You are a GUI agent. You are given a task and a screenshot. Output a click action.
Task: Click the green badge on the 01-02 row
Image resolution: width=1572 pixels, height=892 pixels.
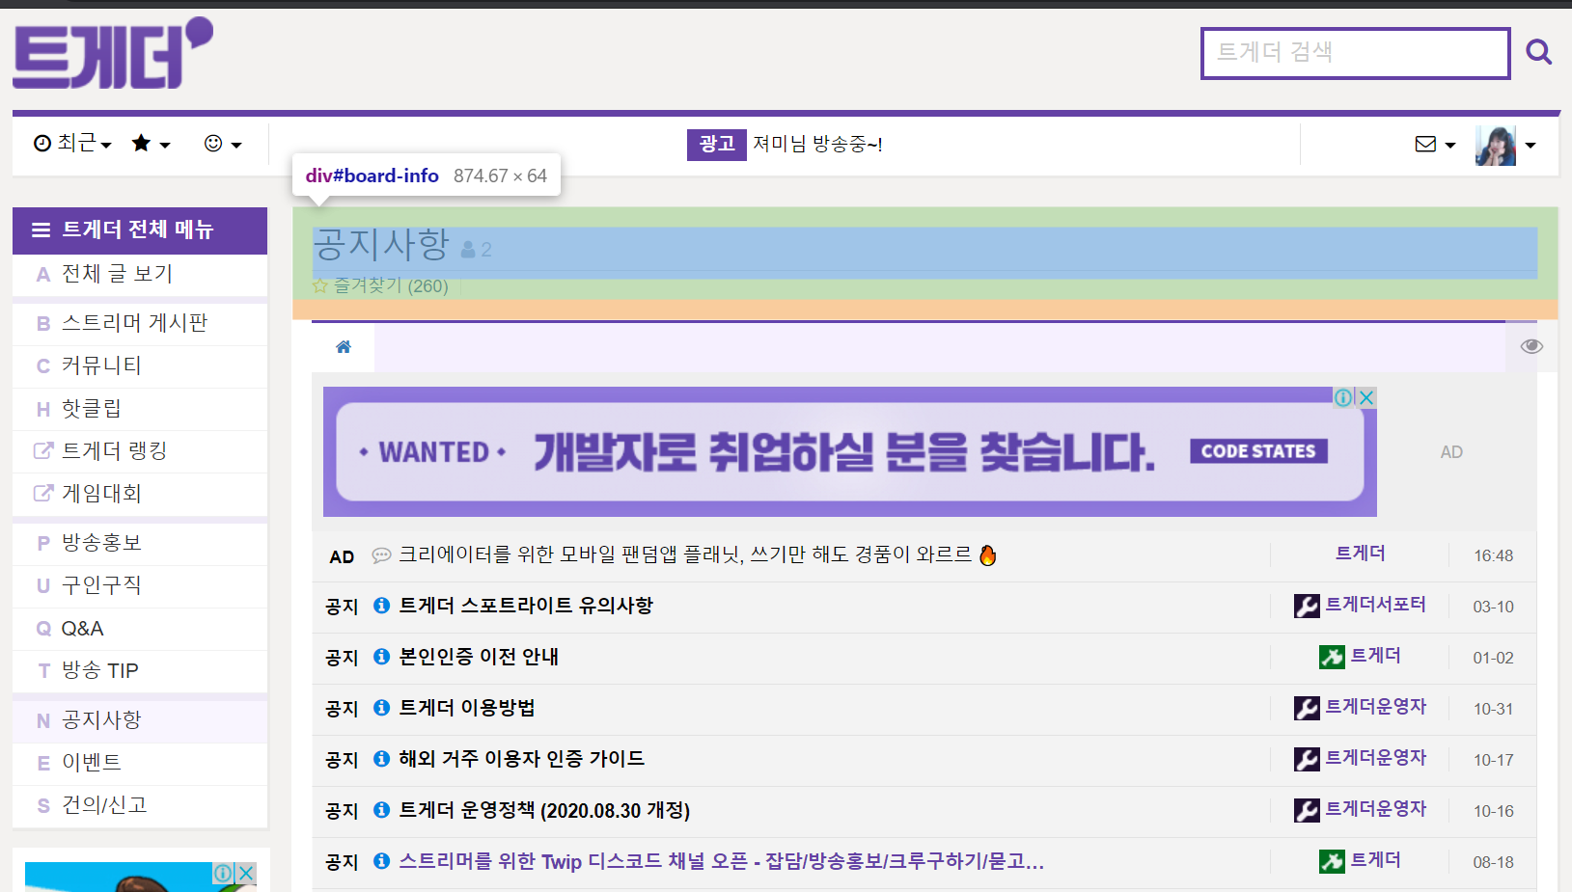(1332, 657)
